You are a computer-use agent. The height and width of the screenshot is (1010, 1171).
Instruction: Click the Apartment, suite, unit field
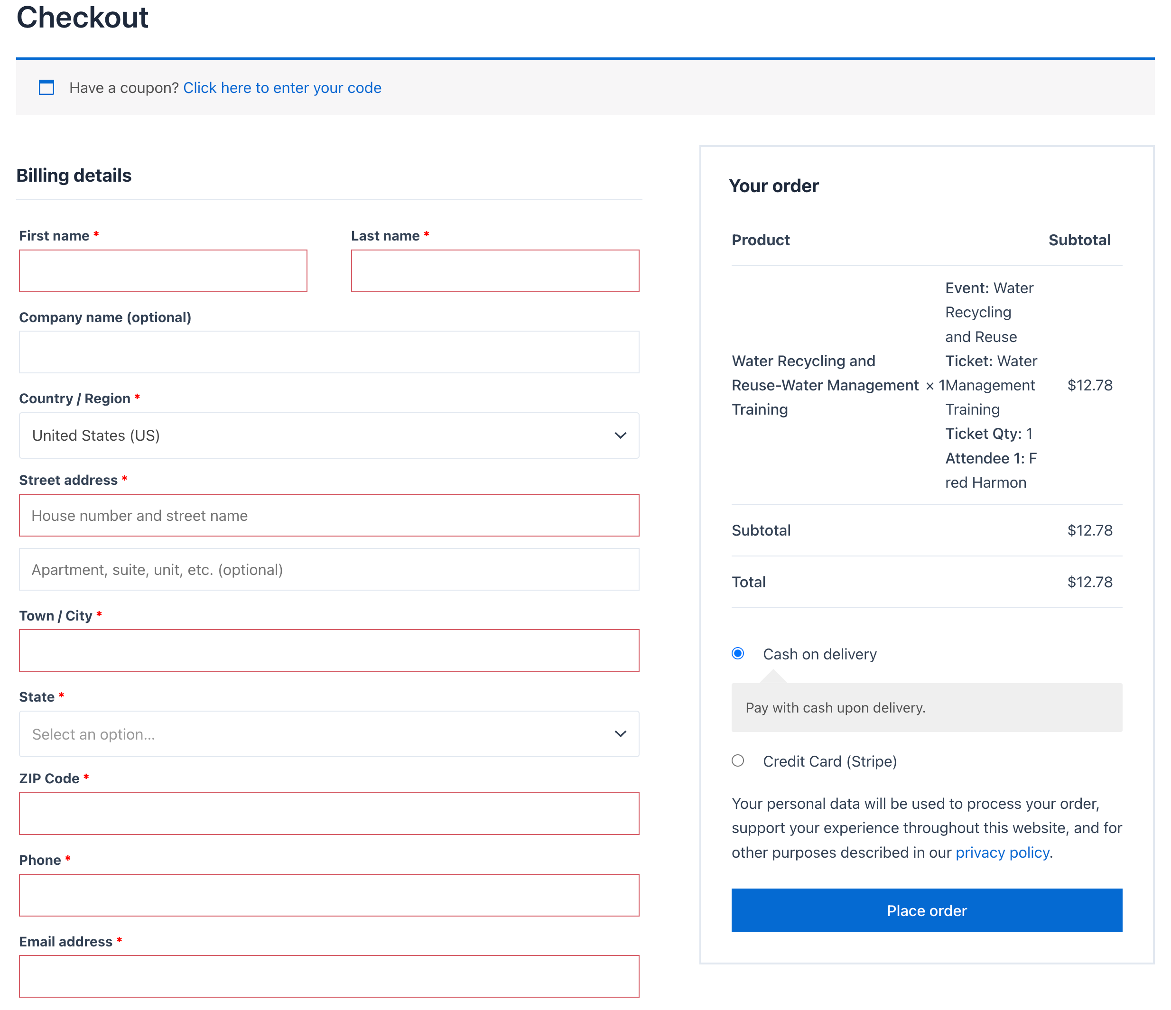point(329,570)
